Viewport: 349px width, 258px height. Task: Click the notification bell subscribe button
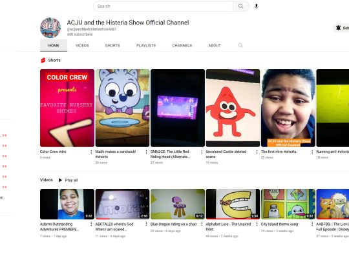click(341, 28)
